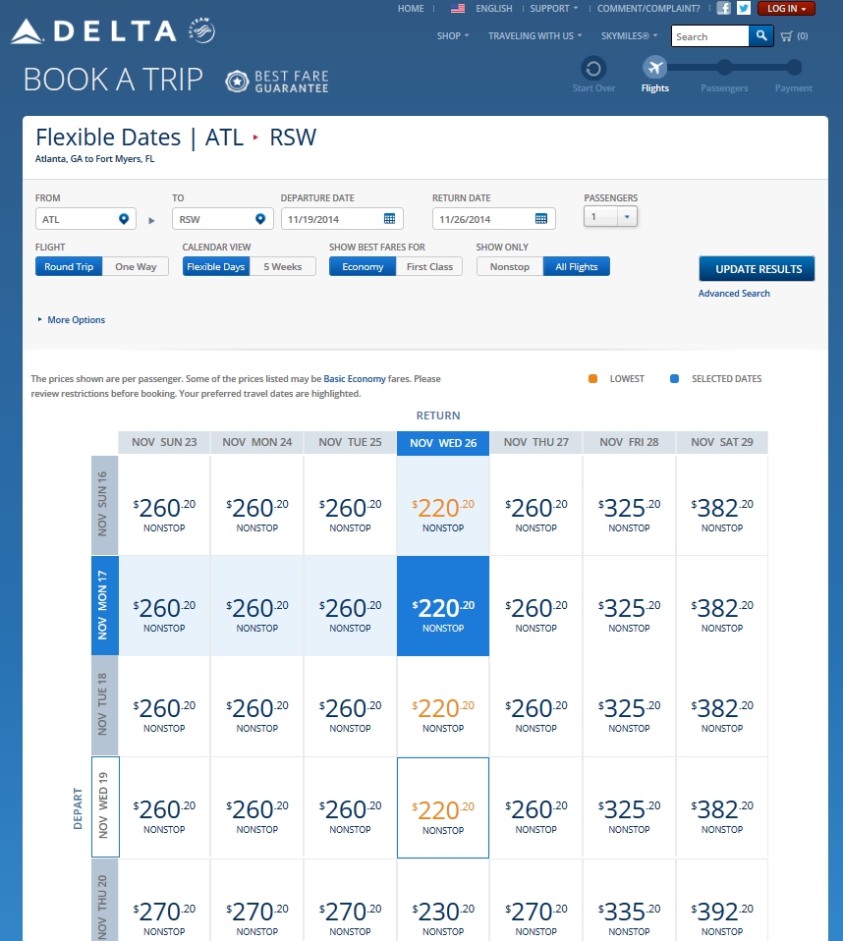This screenshot has height=941, width=843.
Task: Click the TO airport location pin icon
Action: coord(260,219)
